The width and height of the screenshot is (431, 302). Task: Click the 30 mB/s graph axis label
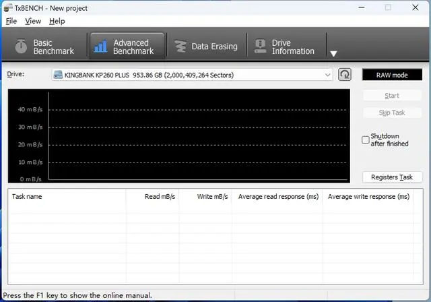coord(30,127)
